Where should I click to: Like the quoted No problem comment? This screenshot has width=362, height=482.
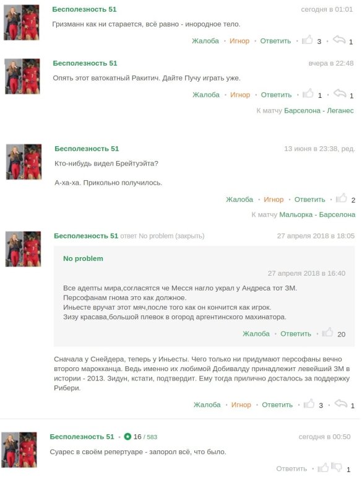[327, 333]
